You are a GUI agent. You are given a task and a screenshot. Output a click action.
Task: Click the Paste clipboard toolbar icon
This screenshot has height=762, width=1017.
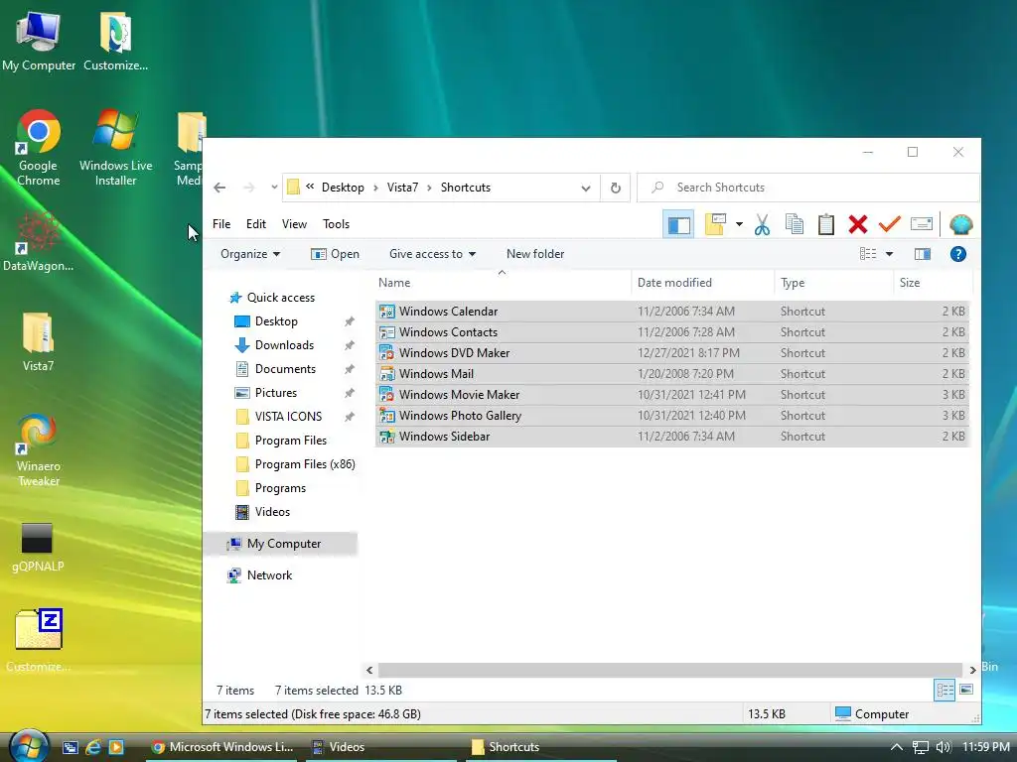[825, 224]
